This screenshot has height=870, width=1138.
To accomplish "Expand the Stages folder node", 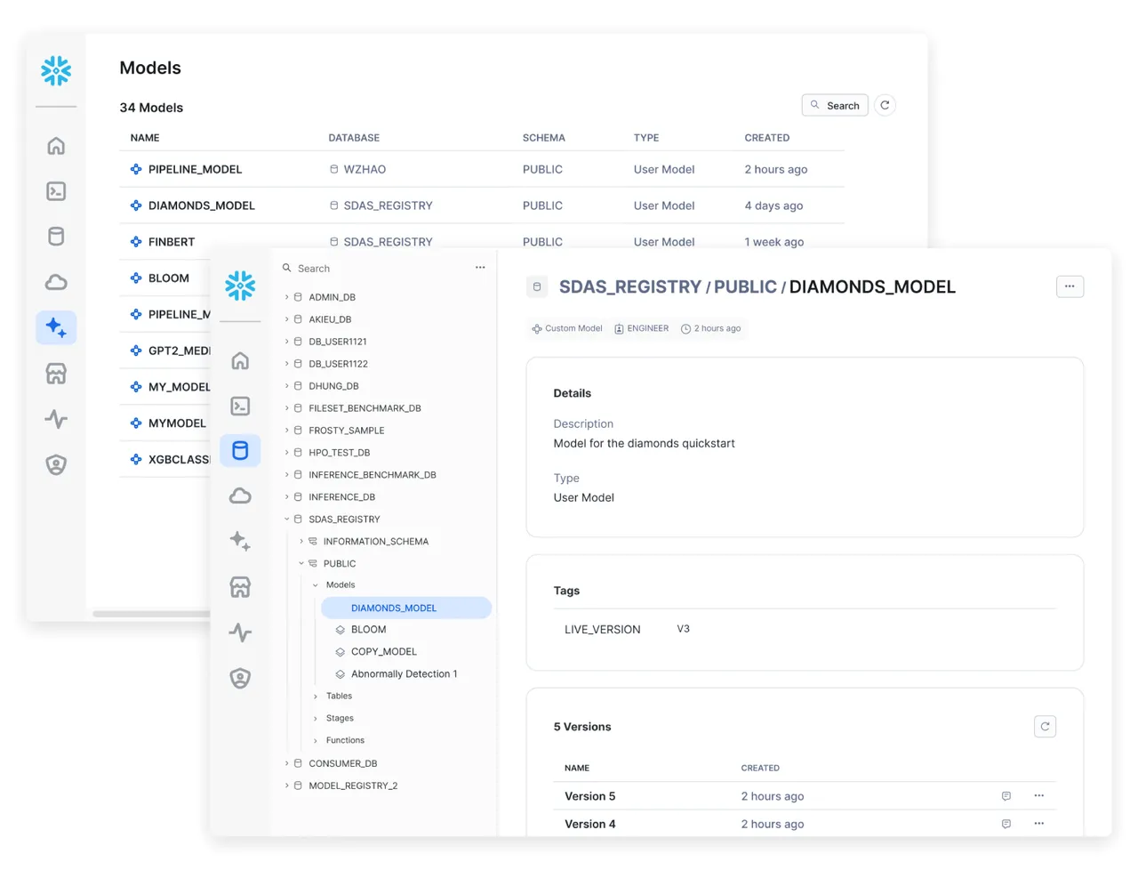I will (x=316, y=719).
